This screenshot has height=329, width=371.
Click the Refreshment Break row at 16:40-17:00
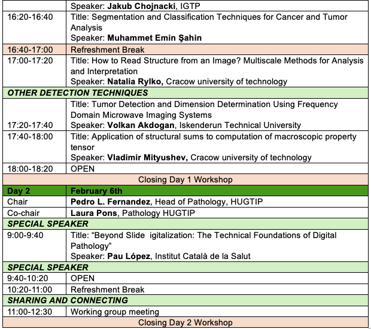pyautogui.click(x=100, y=50)
